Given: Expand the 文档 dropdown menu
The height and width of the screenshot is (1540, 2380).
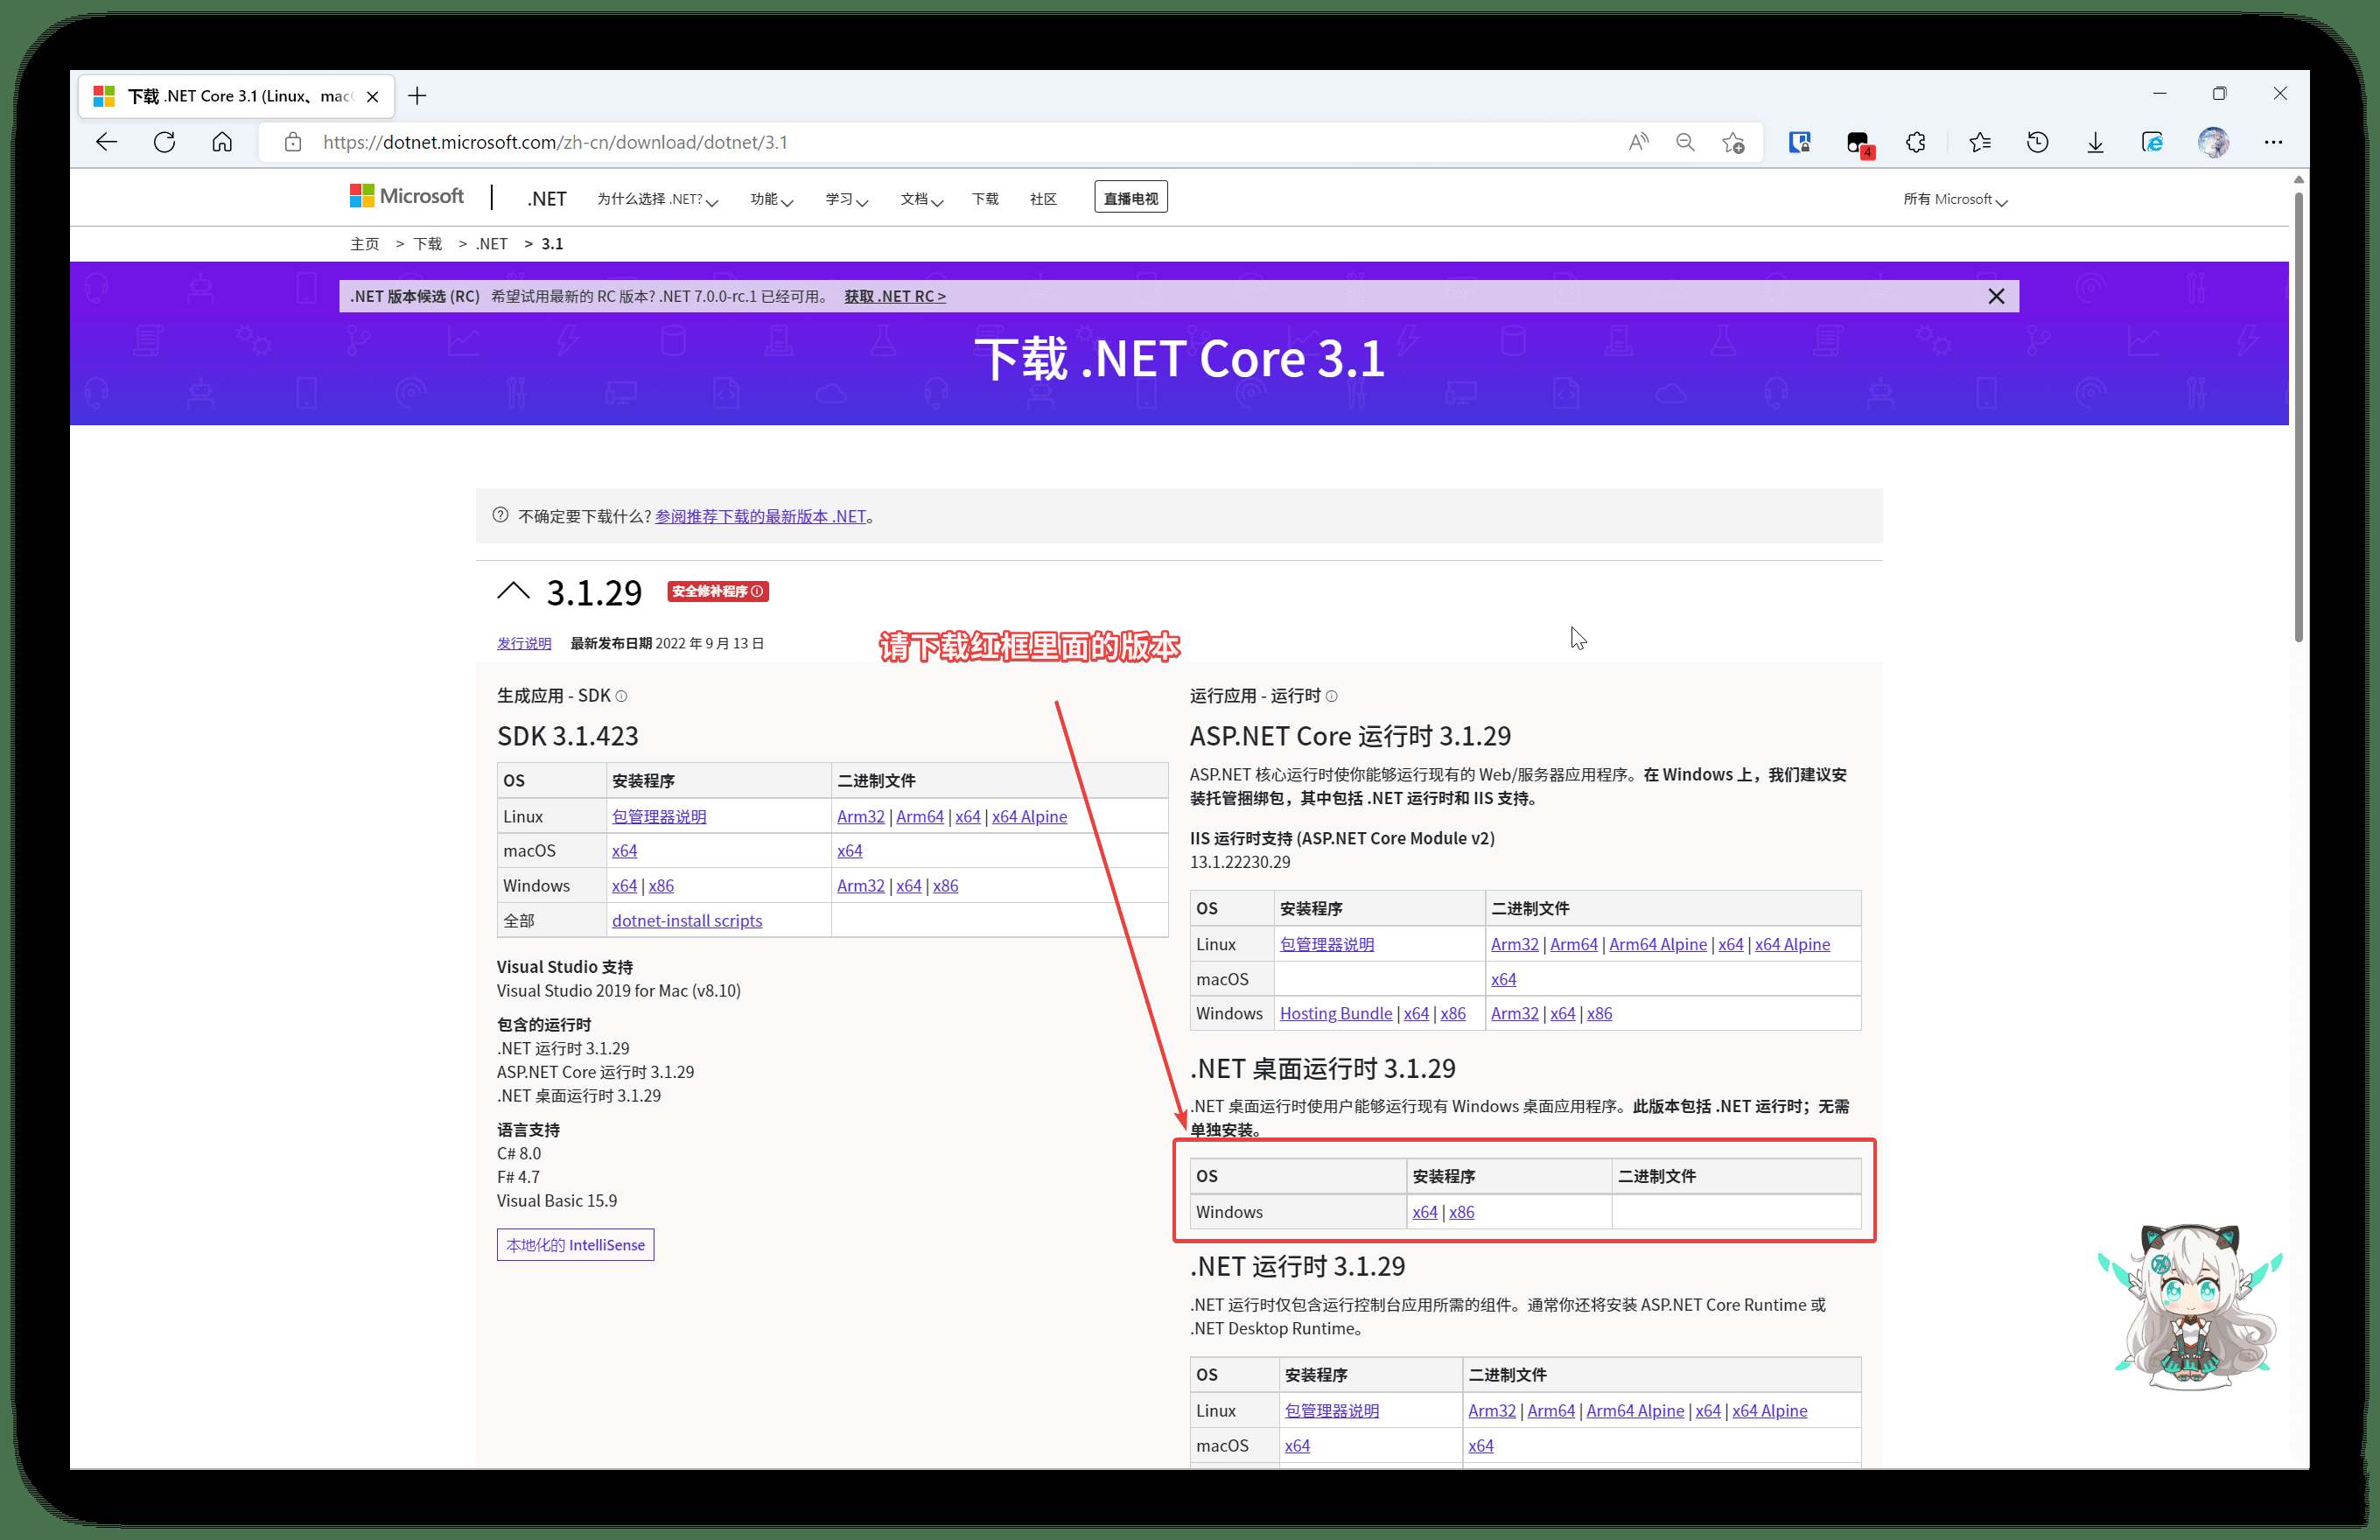Looking at the screenshot, I should coord(921,199).
